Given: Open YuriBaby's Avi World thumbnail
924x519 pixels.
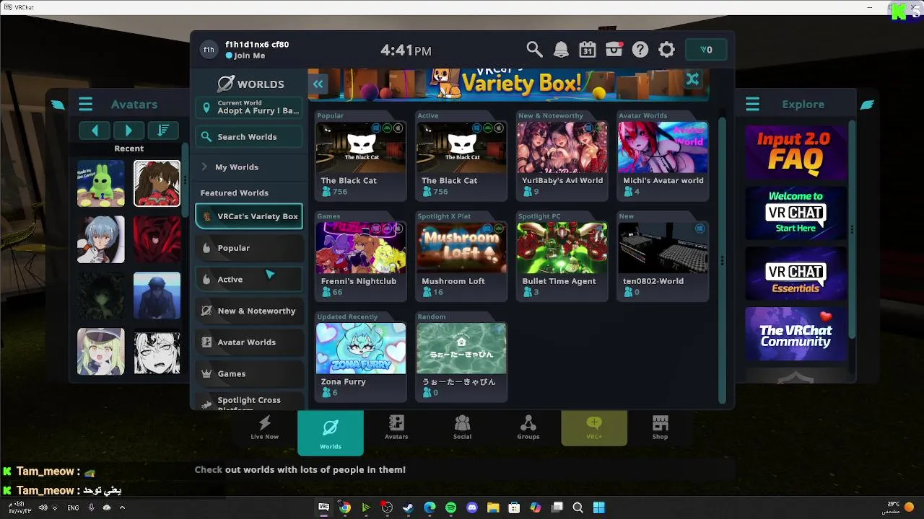Looking at the screenshot, I should 562,147.
